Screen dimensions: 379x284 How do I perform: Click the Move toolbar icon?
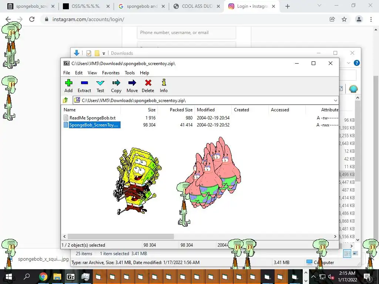click(x=132, y=86)
